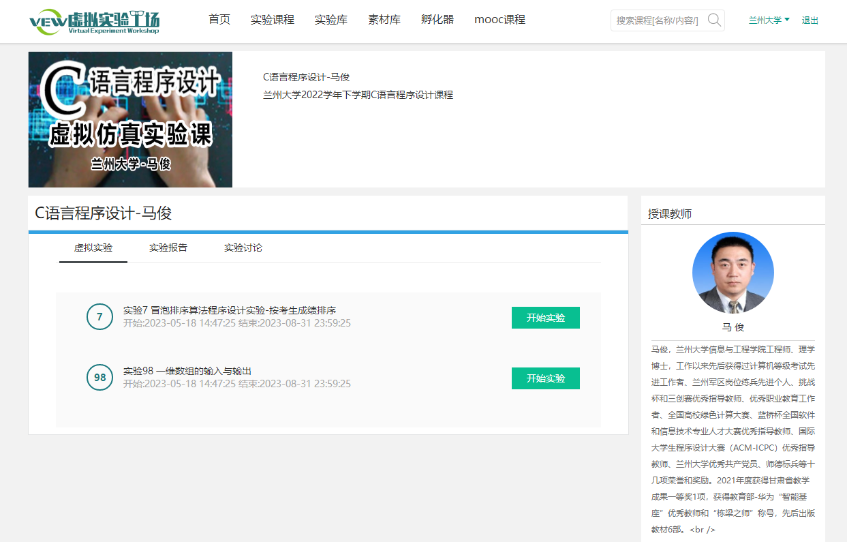Click the circled number 7 experiment badge

pos(99,317)
